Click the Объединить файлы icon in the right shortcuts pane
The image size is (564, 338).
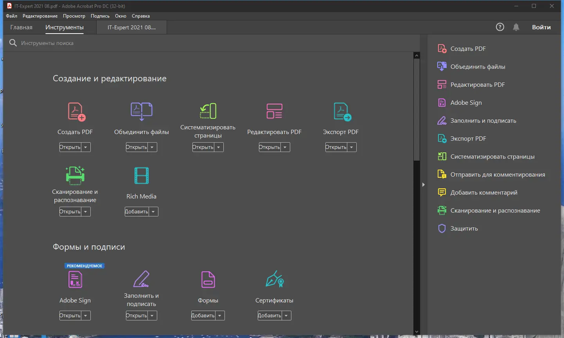(x=442, y=67)
